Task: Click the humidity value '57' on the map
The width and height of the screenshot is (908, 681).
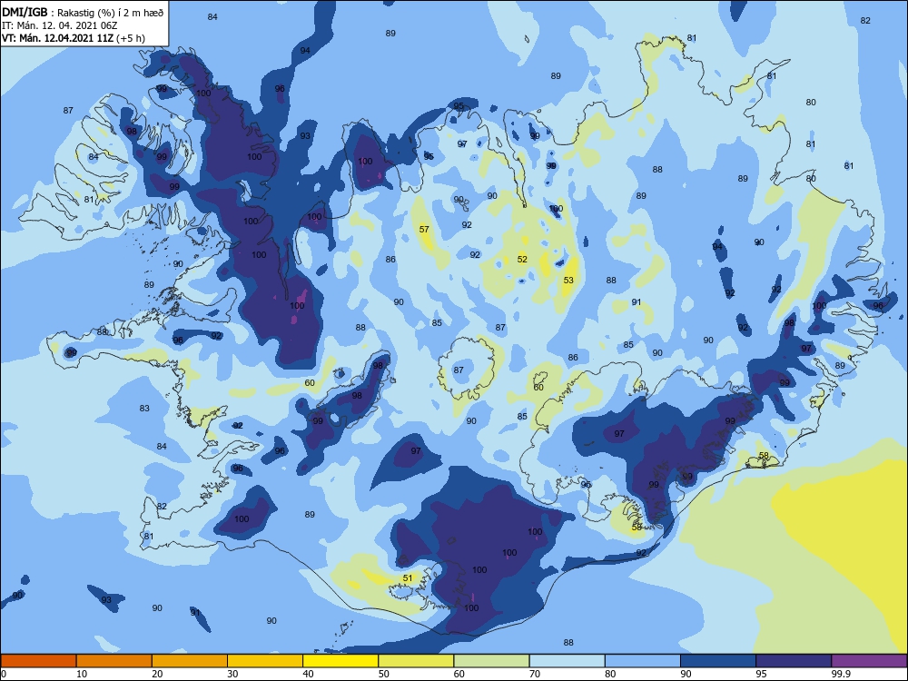Action: tap(424, 230)
